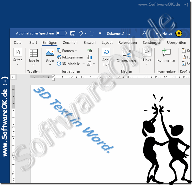Click the left indent ruler marker
Viewport: 192px width, 185px height.
click(53, 80)
